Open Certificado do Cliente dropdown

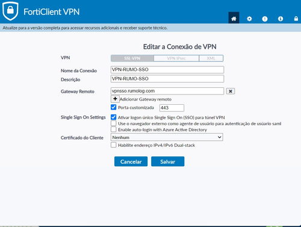pos(167,137)
